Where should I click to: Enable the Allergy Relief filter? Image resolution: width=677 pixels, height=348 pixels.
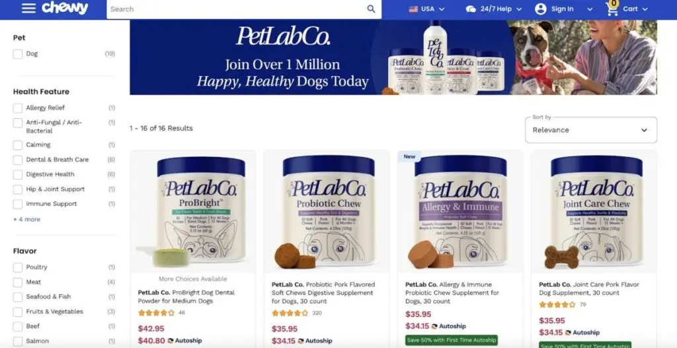coord(18,108)
